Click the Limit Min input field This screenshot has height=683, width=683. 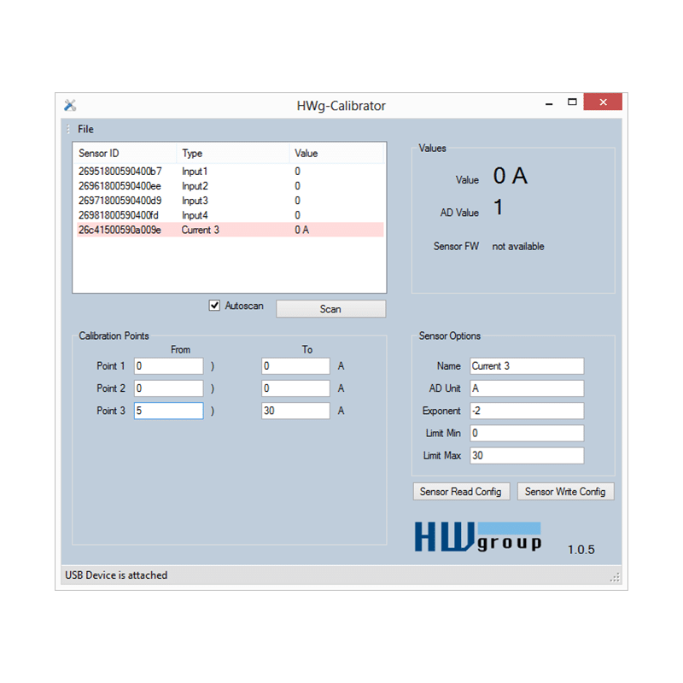(527, 433)
